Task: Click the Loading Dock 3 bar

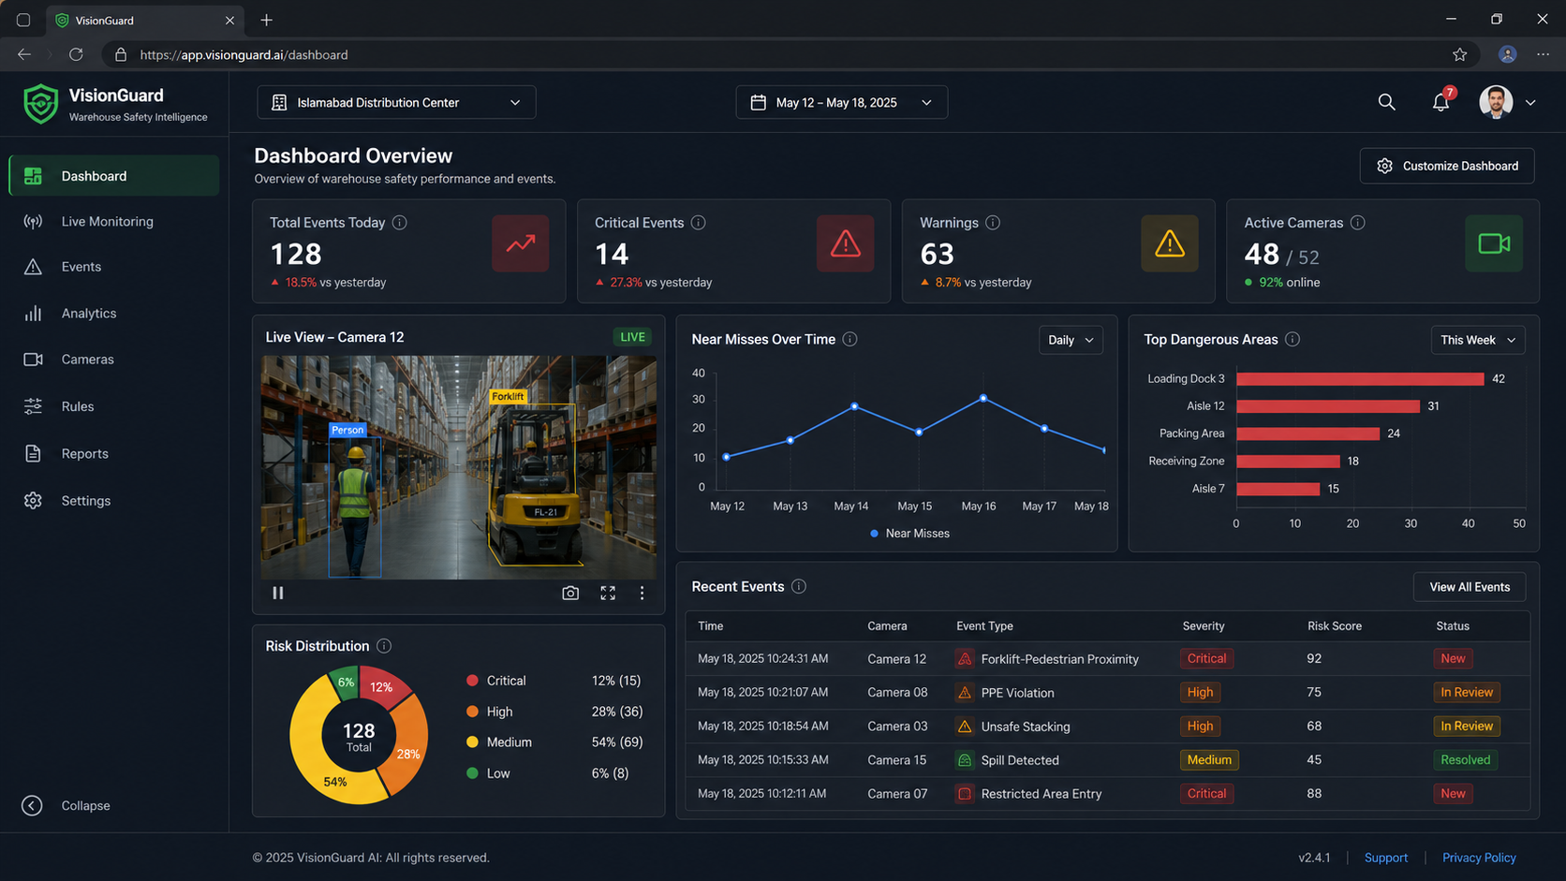Action: (x=1360, y=379)
